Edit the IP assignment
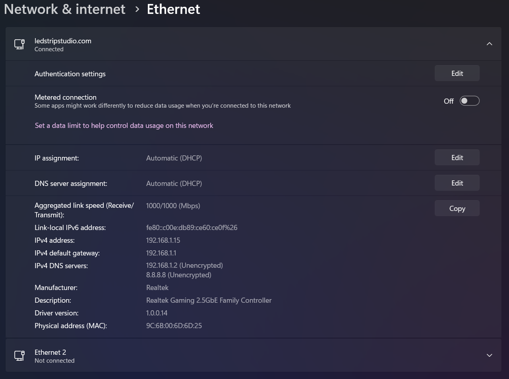 coord(457,157)
